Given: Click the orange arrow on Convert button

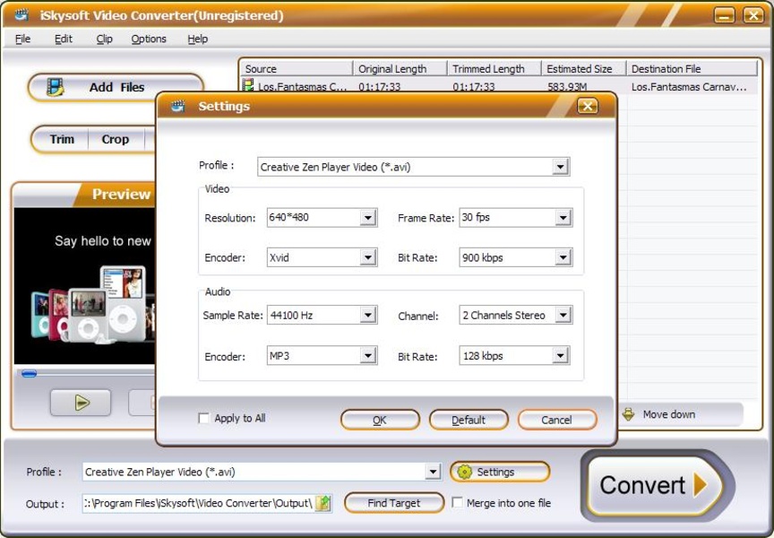Looking at the screenshot, I should coord(700,484).
